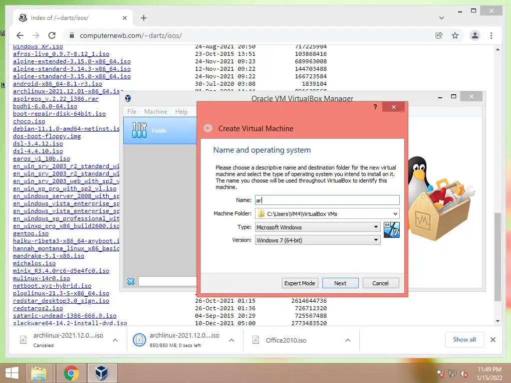Image resolution: width=511 pixels, height=383 pixels.
Task: Open Windows Start button
Action: (x=12, y=373)
